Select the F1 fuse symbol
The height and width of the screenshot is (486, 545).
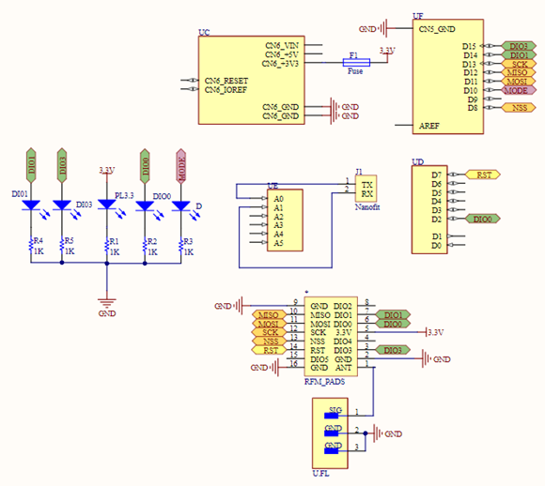tap(356, 63)
